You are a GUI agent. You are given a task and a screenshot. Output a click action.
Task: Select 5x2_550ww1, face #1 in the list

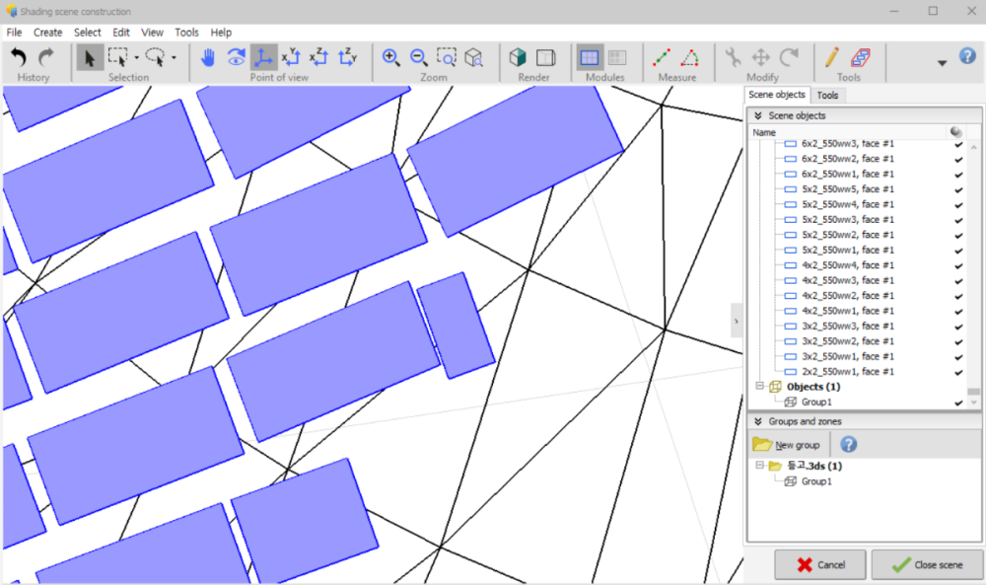pos(847,251)
